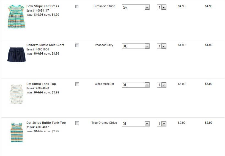Tick the Uniform Ruffle Knit Skort checkbox
The image size is (225, 156).
pos(77,45)
